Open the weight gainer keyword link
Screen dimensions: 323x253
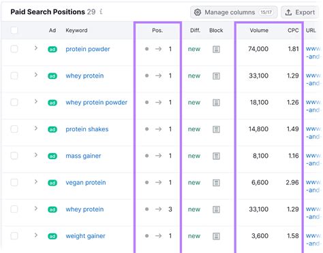(x=85, y=236)
